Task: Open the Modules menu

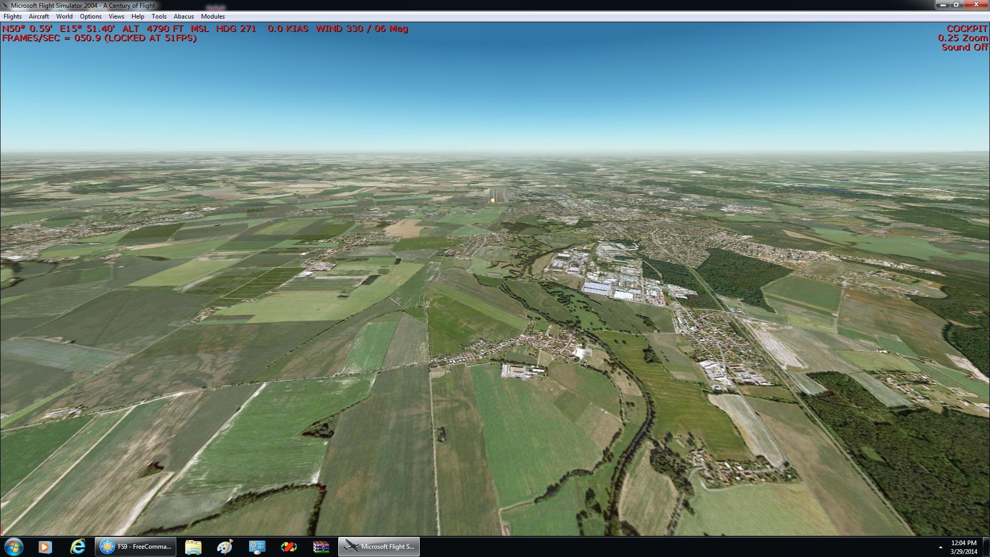Action: coord(213,17)
